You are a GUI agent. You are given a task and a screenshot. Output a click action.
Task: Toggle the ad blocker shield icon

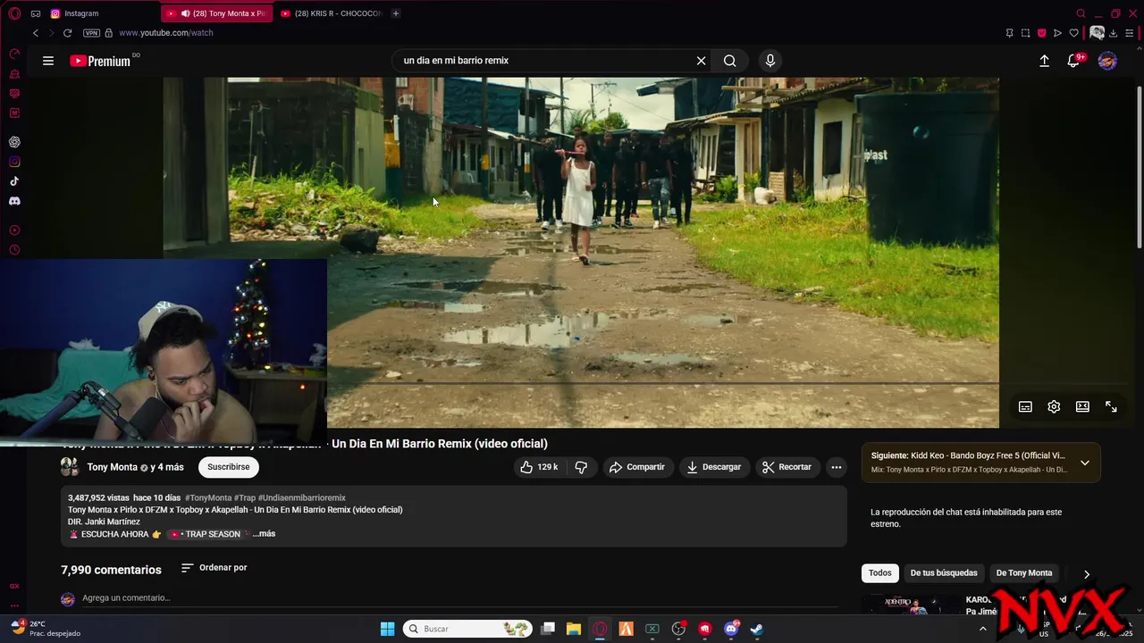click(x=1041, y=33)
